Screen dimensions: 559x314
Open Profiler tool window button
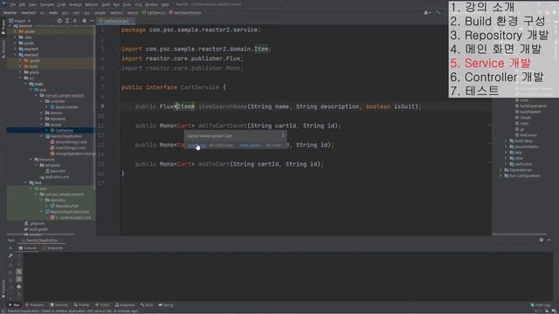(x=81, y=305)
